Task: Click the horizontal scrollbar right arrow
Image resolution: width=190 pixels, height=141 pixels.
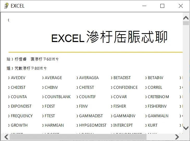Action: pos(177,137)
